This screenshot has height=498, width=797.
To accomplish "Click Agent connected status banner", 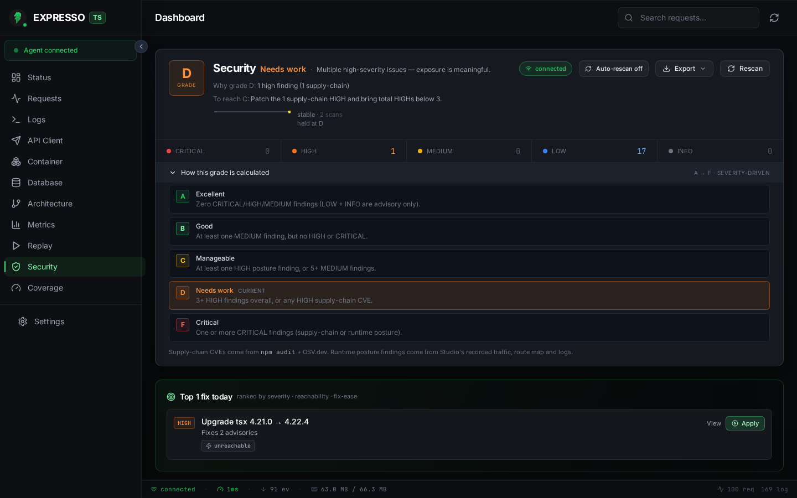I will tap(70, 50).
